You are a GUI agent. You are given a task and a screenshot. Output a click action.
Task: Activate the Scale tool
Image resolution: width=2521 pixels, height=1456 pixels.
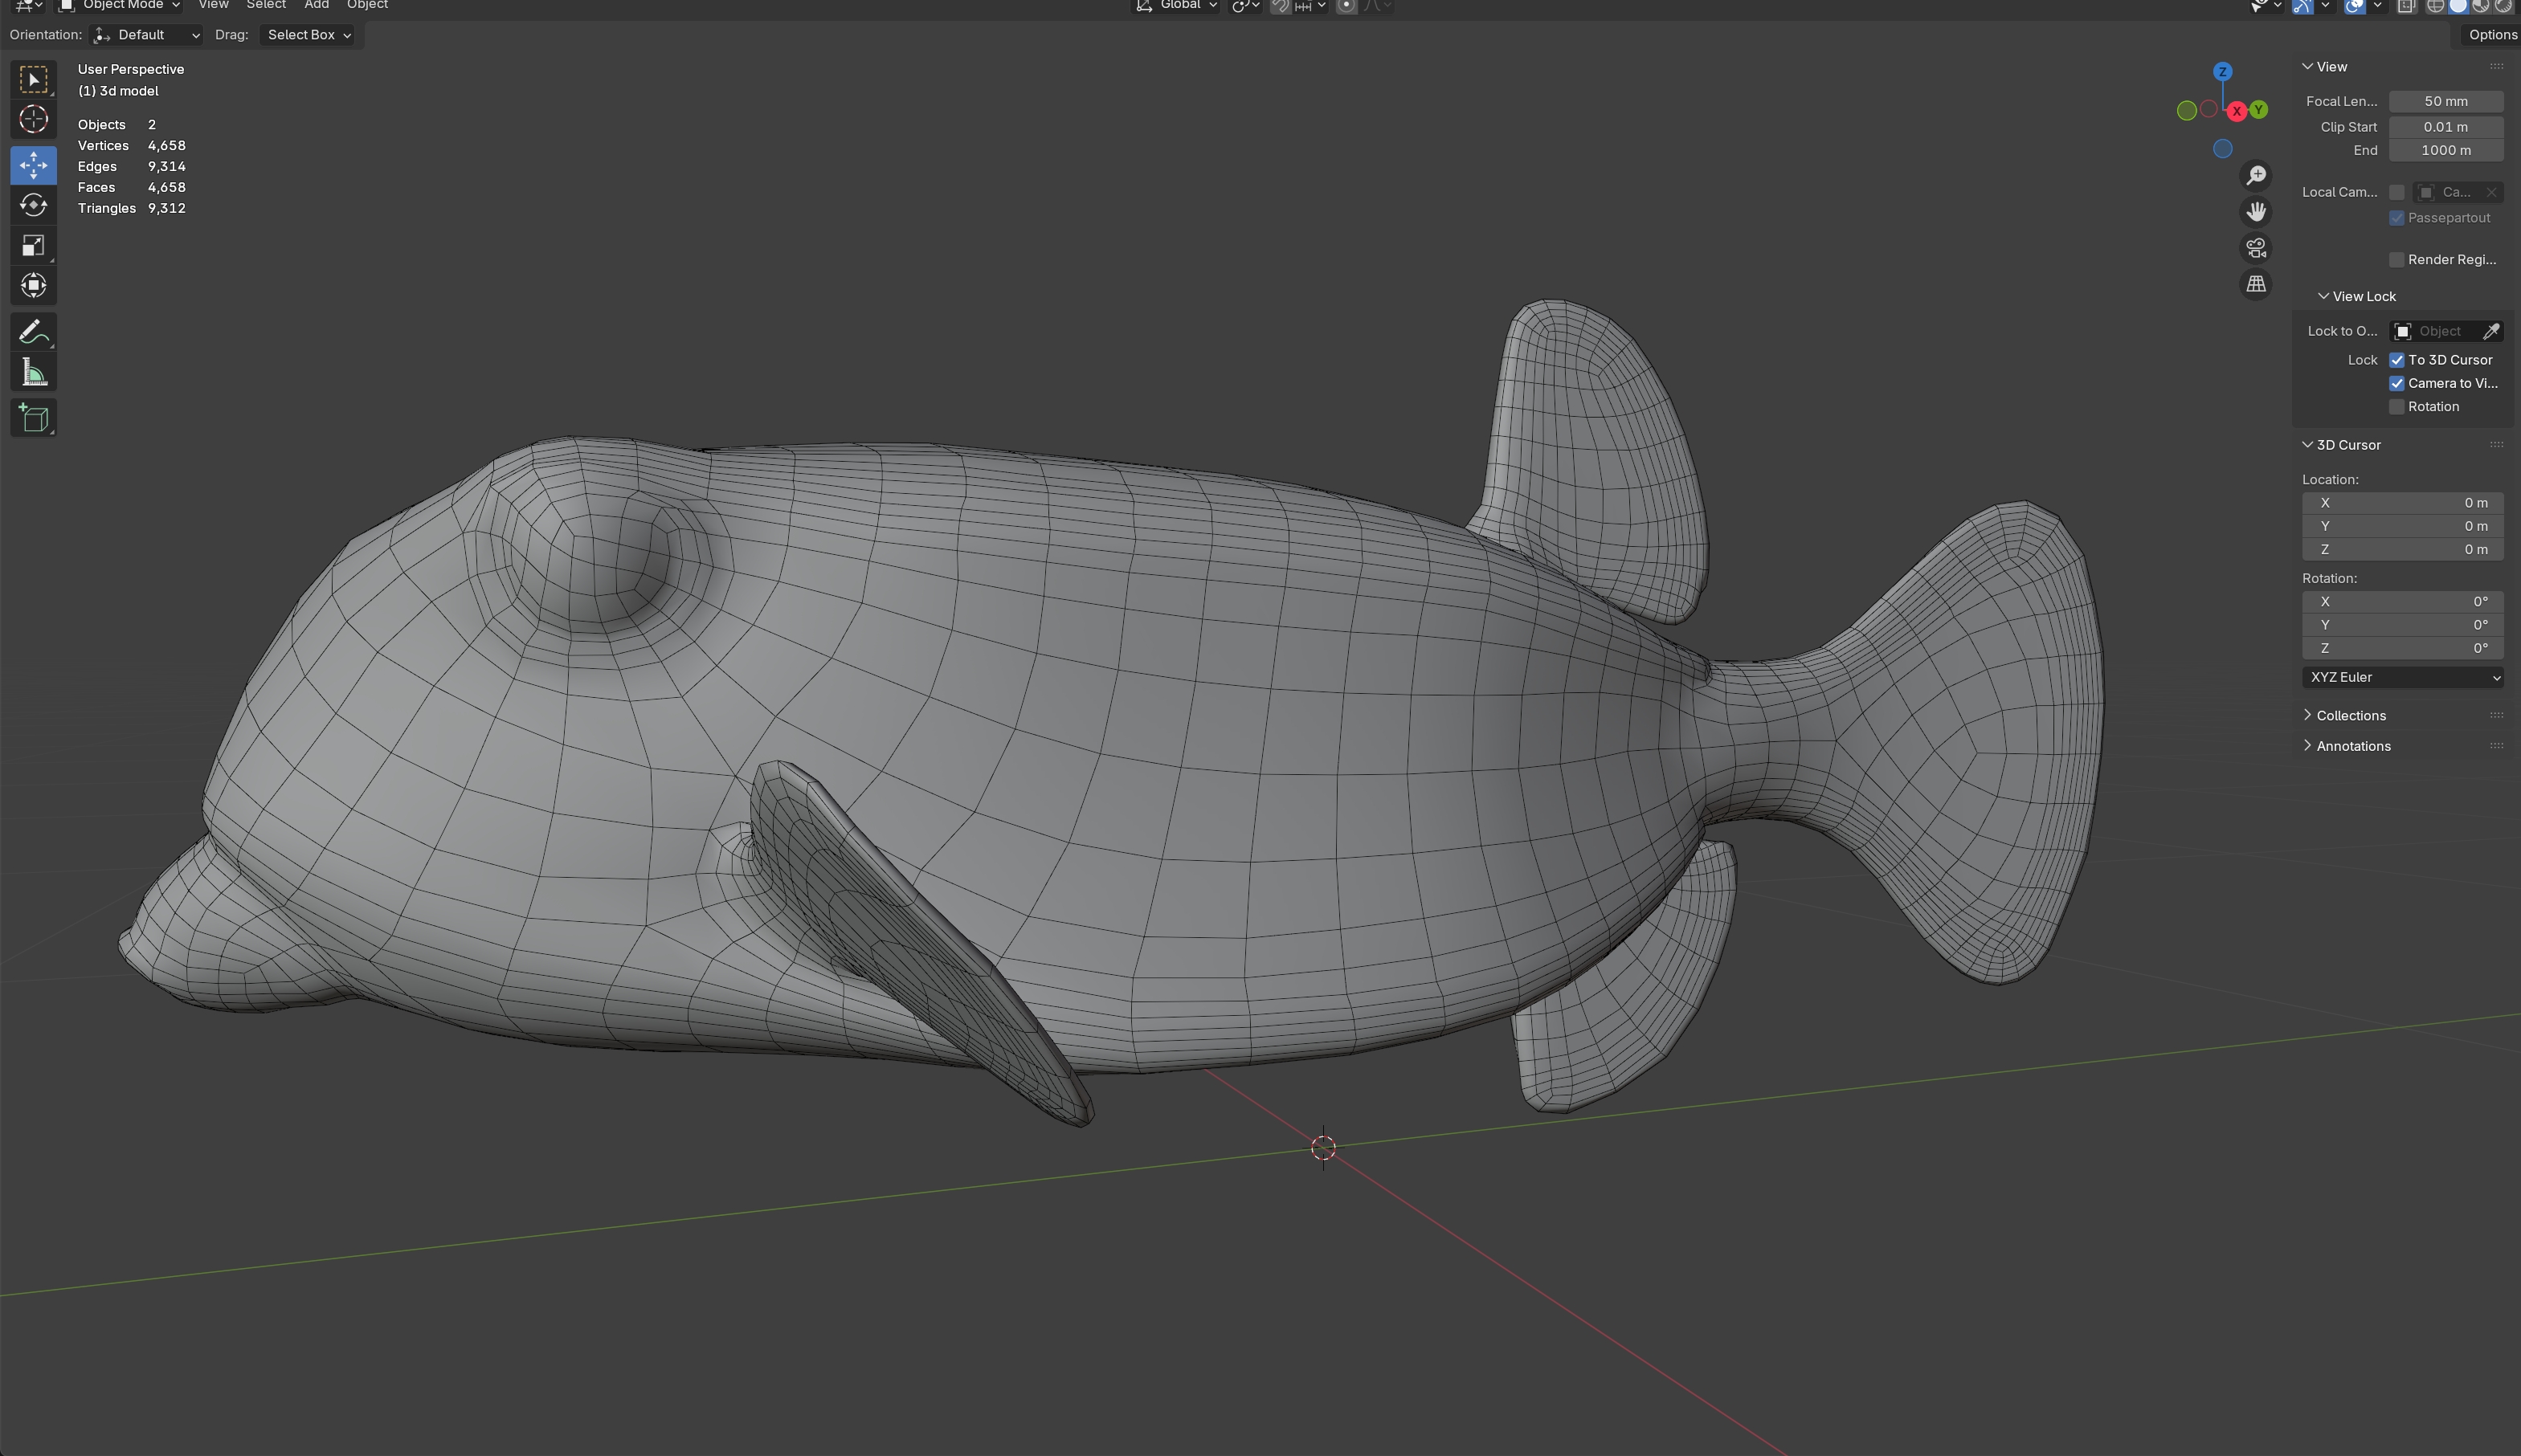pyautogui.click(x=33, y=246)
